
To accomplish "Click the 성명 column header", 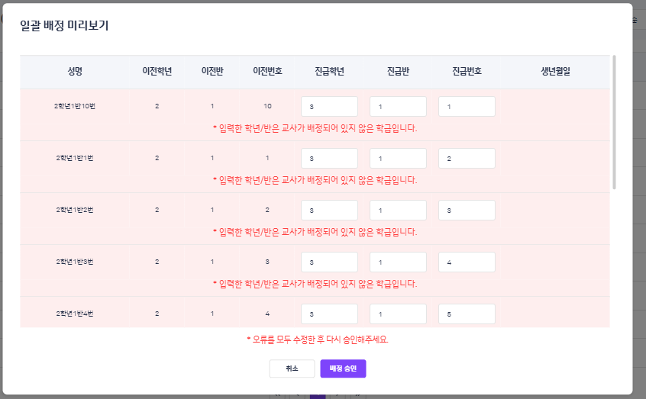I will coord(75,72).
